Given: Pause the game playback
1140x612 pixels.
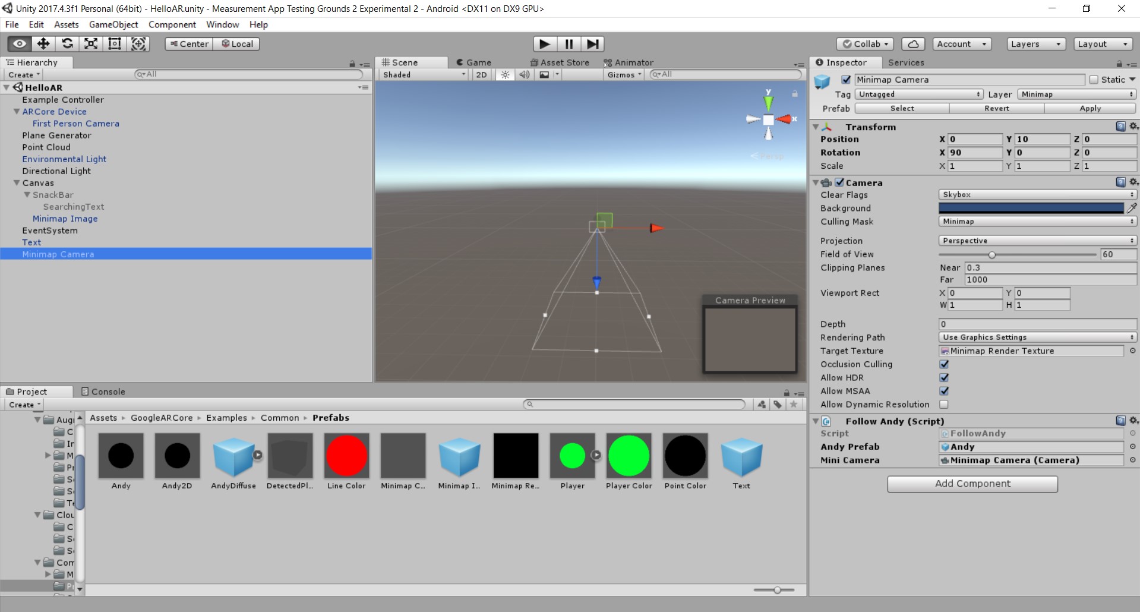Looking at the screenshot, I should click(x=569, y=44).
